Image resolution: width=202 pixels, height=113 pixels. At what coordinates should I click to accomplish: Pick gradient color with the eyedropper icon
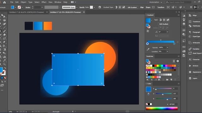point(148,49)
